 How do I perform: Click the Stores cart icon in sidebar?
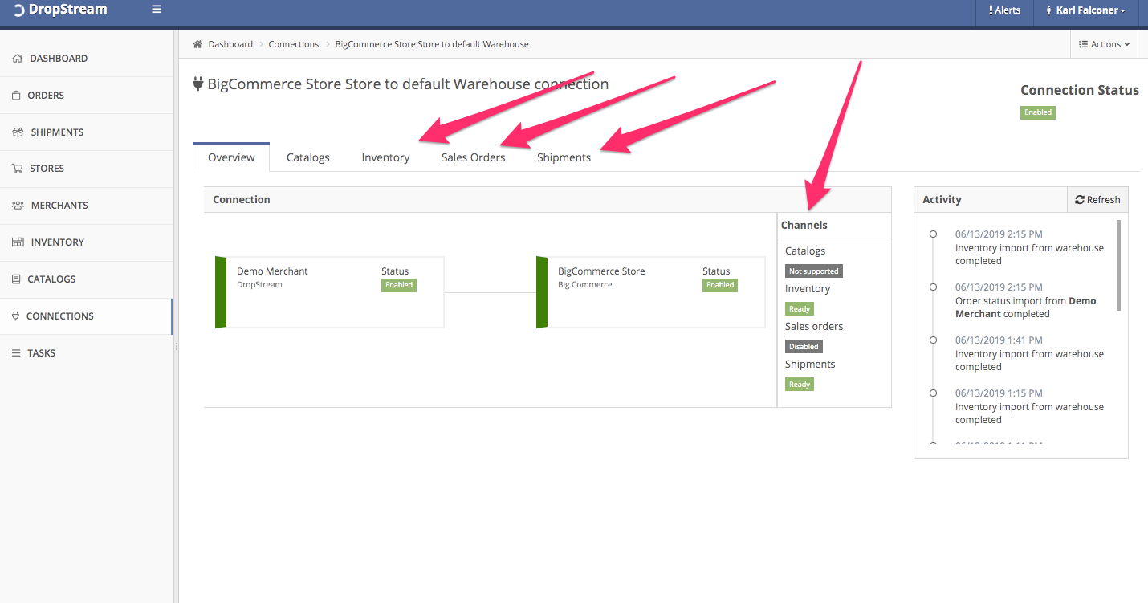pos(18,169)
